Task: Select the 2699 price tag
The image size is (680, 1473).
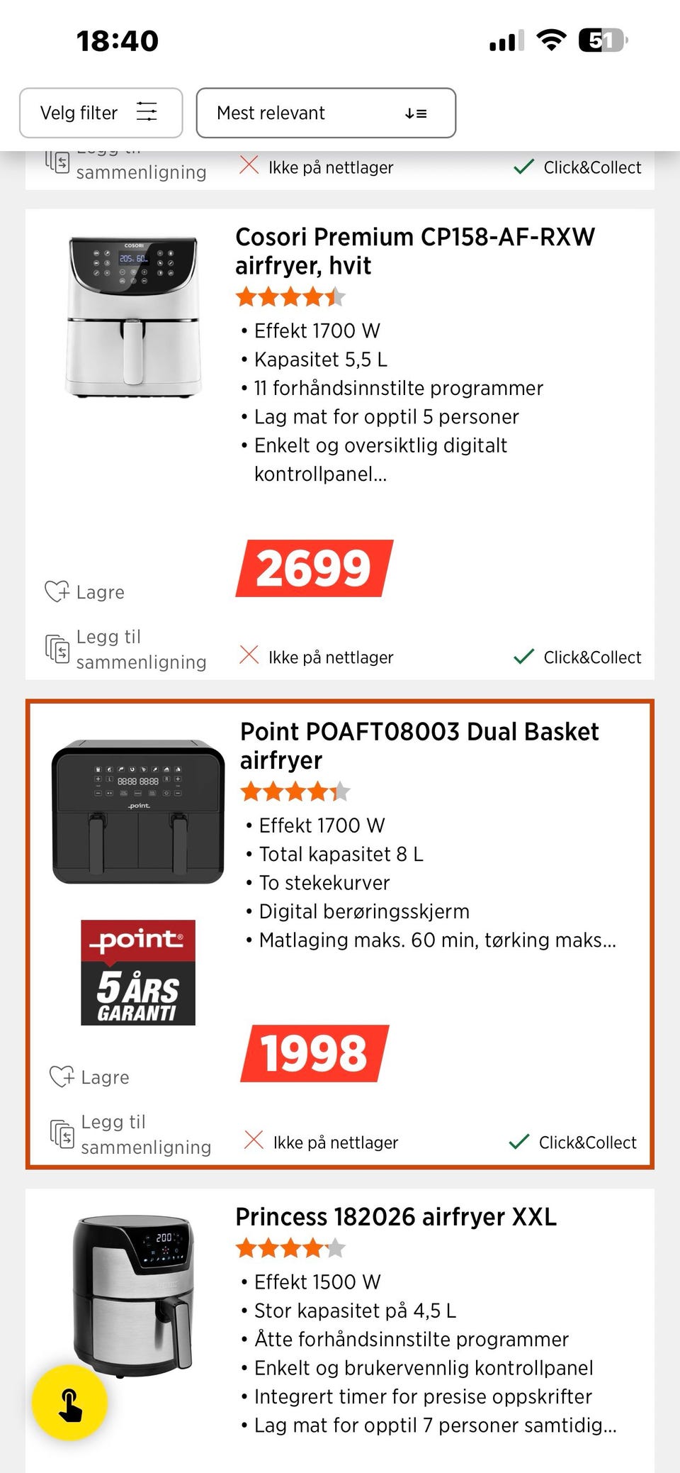Action: (x=314, y=568)
